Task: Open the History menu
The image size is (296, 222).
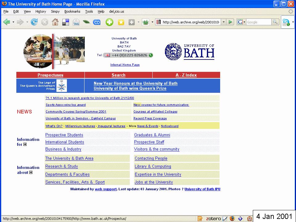Action: click(x=41, y=11)
